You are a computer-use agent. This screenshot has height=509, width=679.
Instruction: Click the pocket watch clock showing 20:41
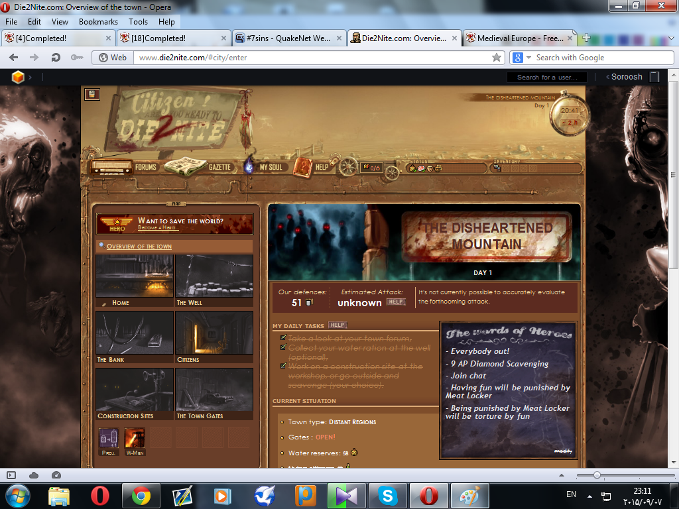coord(569,115)
